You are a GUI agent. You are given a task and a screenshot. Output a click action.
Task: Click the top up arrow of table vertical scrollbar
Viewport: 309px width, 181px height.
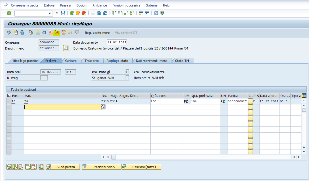(x=304, y=101)
